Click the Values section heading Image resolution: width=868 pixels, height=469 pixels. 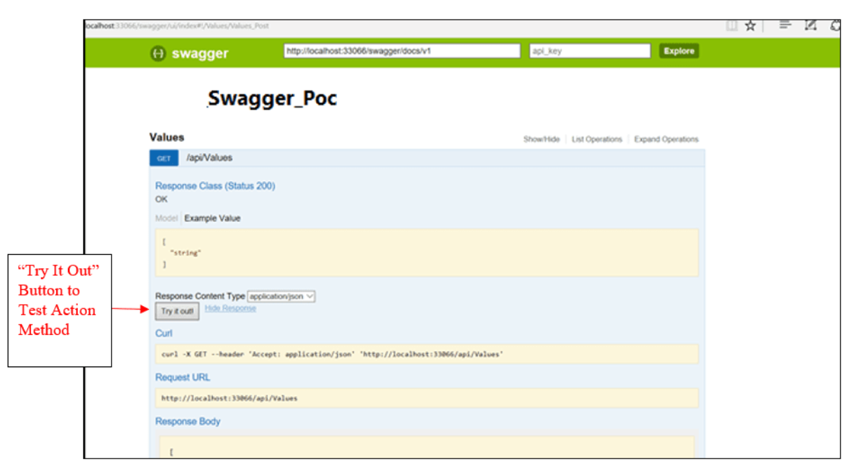pyautogui.click(x=166, y=137)
